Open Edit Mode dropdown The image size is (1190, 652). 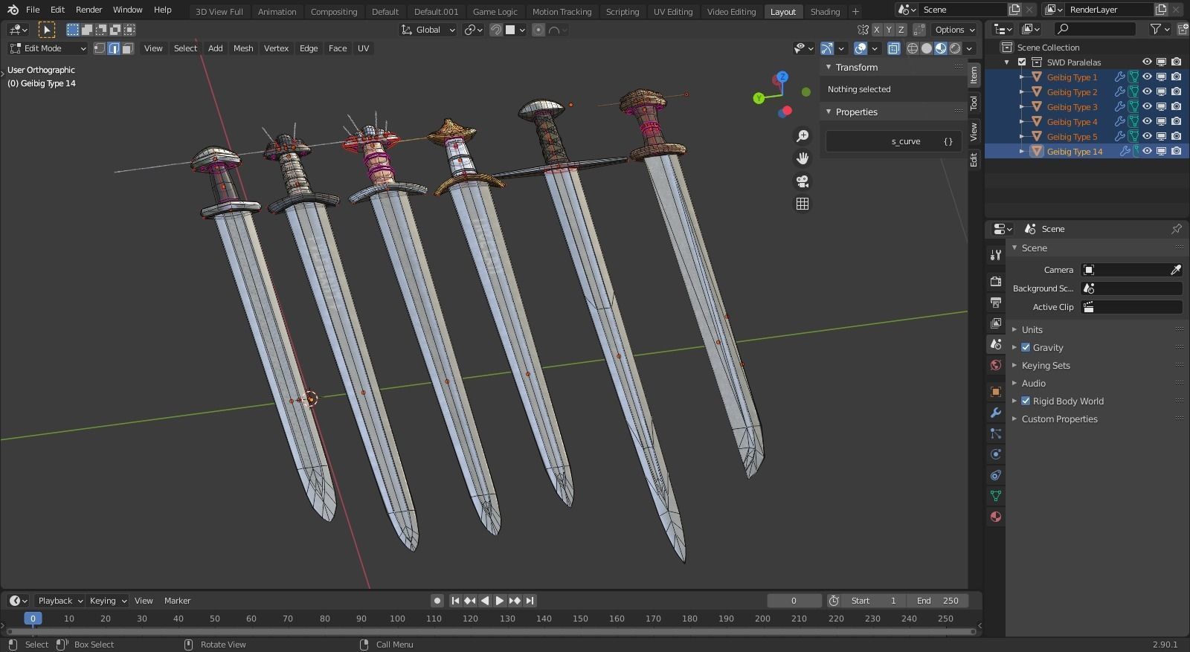coord(48,48)
